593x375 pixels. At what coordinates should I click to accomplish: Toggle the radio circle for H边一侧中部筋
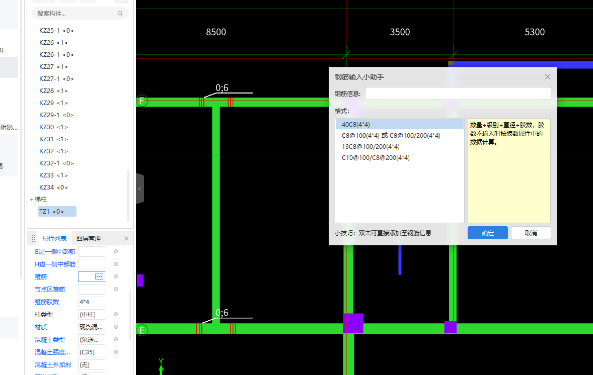(116, 264)
